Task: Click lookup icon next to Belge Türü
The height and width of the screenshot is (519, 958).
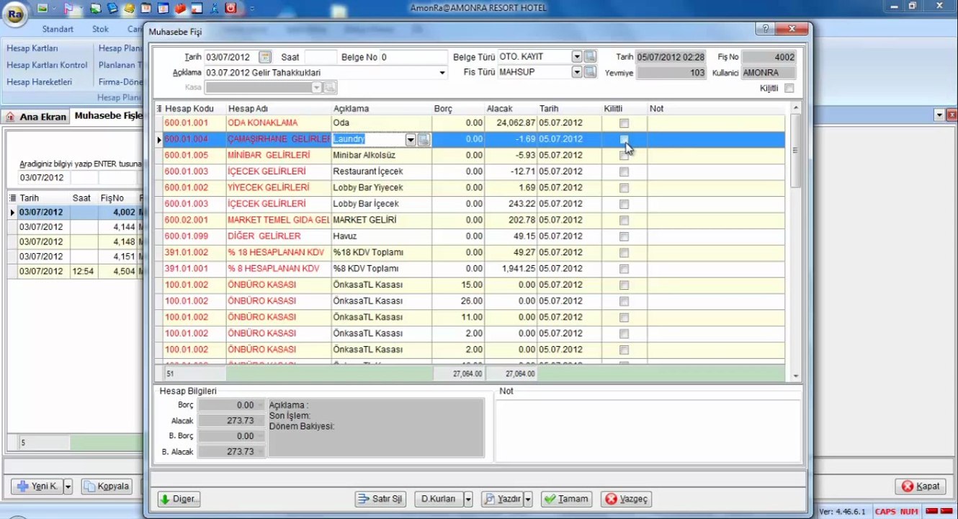Action: point(590,57)
